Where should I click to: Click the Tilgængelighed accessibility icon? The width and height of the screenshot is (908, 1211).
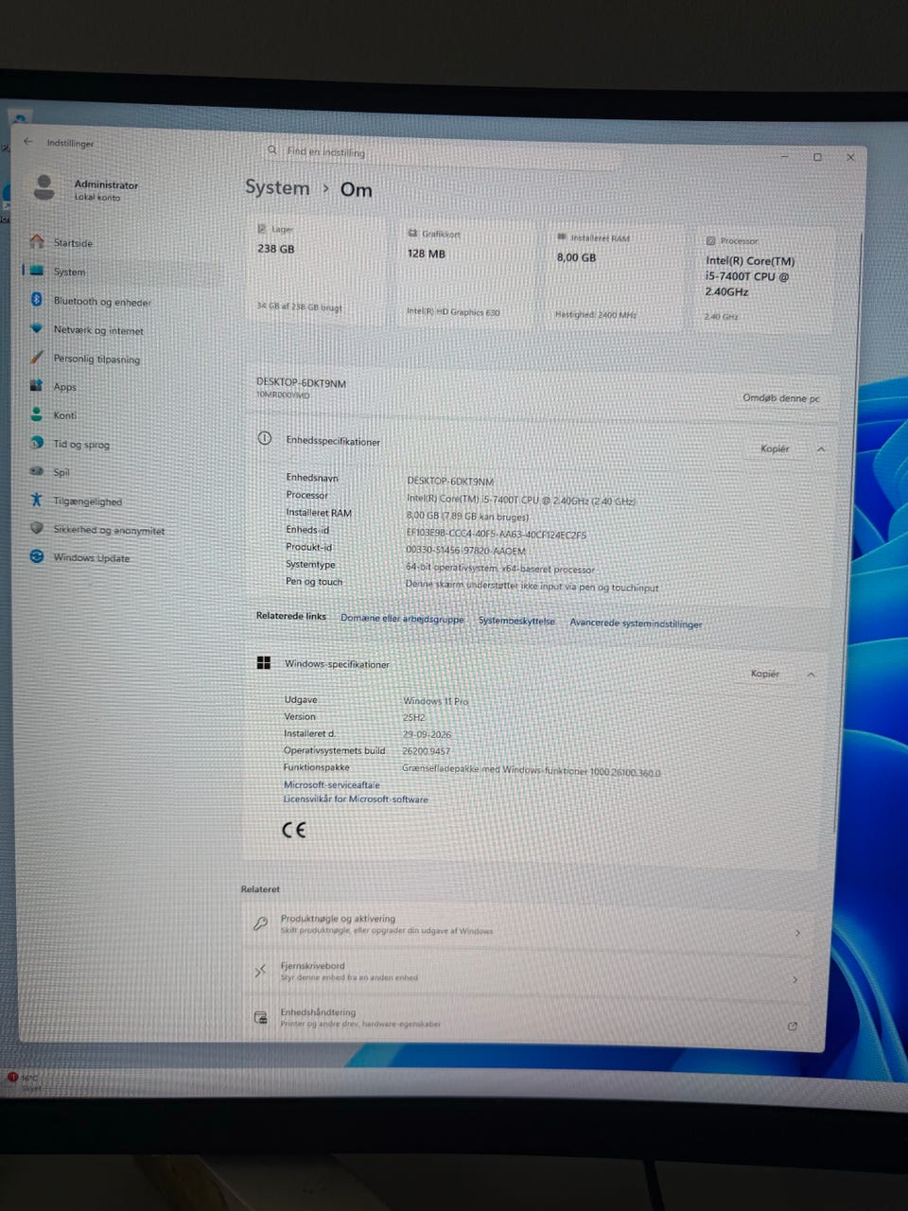pos(36,500)
